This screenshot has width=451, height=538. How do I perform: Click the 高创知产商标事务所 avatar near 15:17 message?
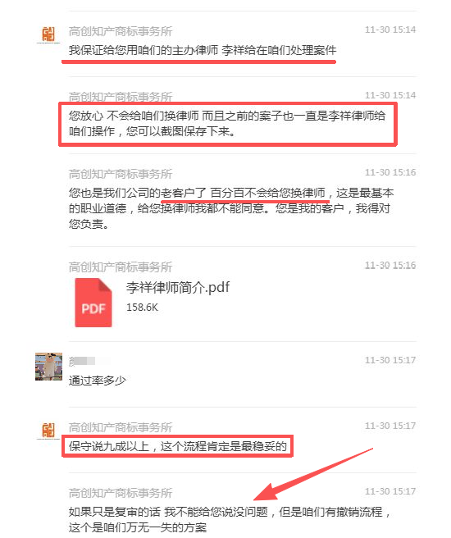click(x=48, y=431)
